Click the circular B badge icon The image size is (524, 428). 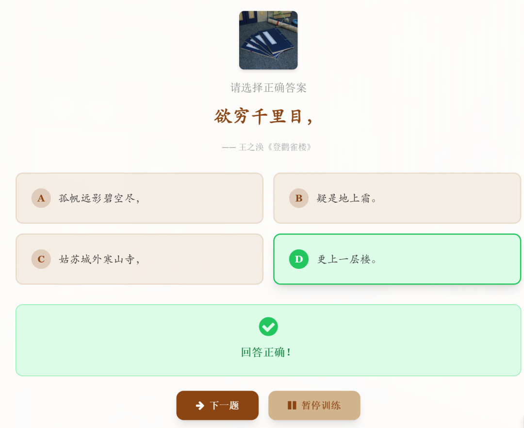pos(299,198)
